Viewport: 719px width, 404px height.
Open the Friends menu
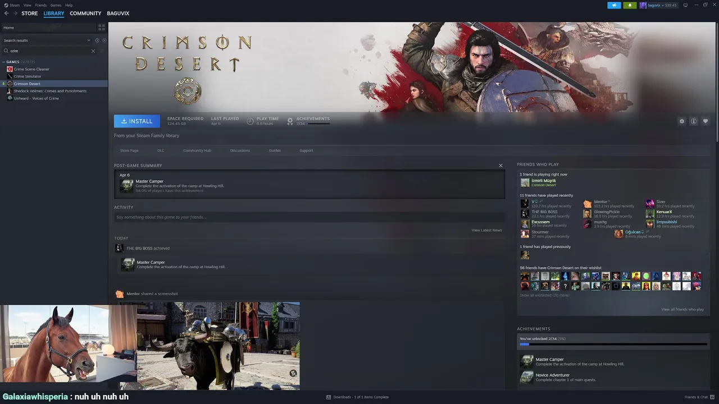[40, 5]
